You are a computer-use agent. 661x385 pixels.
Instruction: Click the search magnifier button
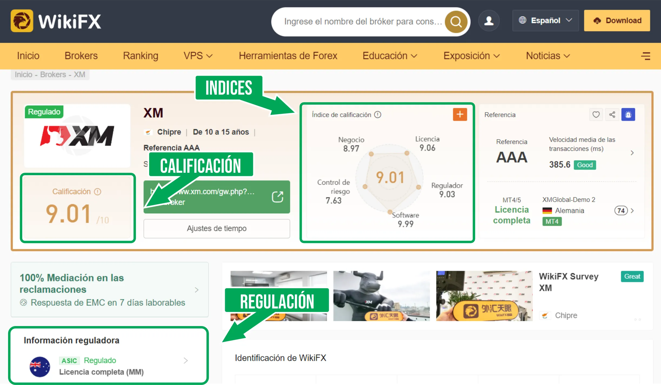click(456, 22)
